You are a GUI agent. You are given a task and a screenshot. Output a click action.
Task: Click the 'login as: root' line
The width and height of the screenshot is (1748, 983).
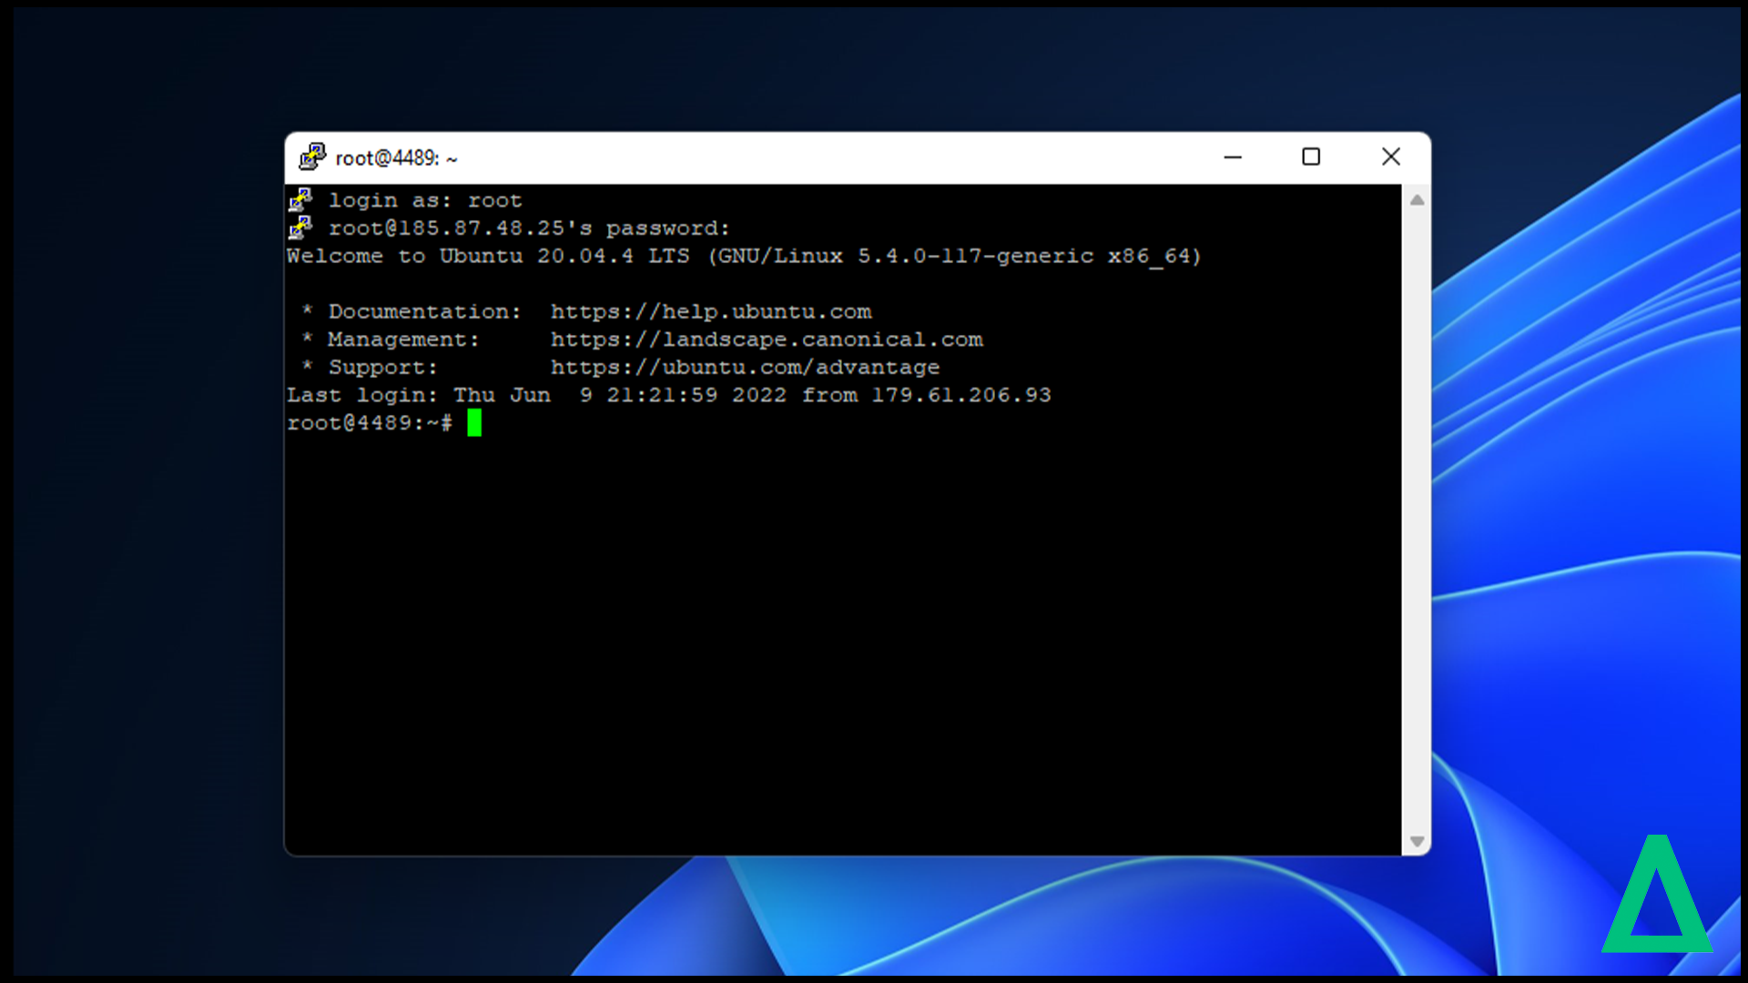click(425, 200)
